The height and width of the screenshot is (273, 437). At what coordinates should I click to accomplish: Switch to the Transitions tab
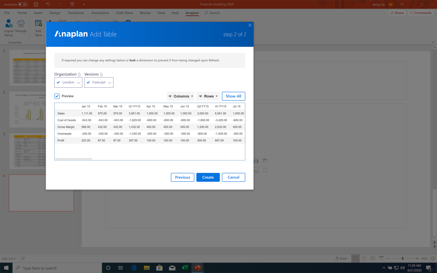coord(76,13)
